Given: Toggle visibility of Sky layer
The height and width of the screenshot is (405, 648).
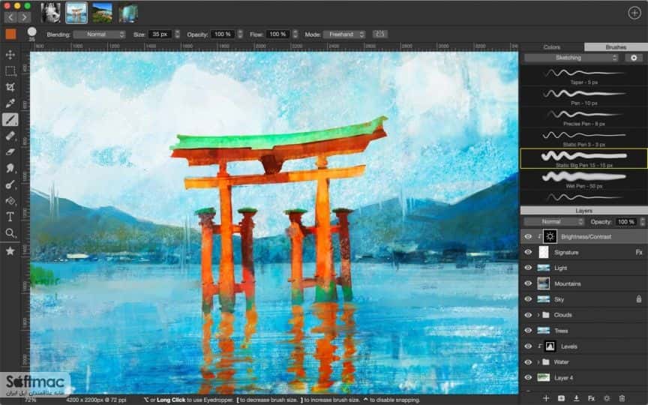Looking at the screenshot, I should (x=528, y=298).
